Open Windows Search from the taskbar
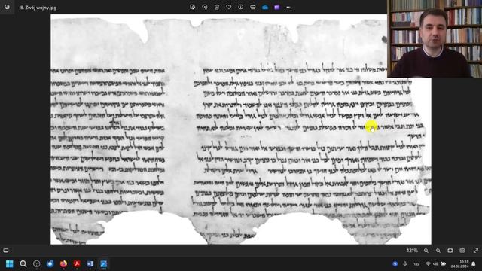 (x=23, y=264)
